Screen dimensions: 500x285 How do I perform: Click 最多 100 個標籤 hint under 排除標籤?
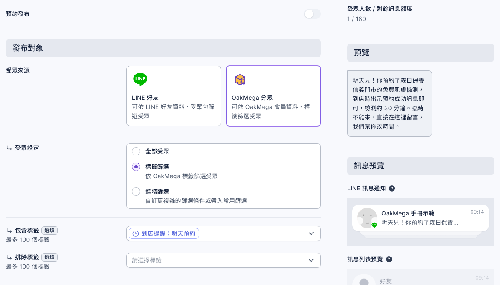click(x=28, y=267)
